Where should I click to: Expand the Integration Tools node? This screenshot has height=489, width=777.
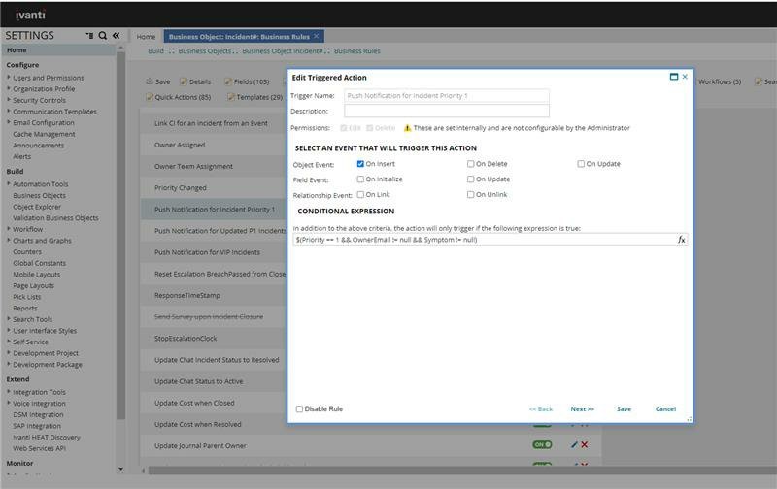9,392
